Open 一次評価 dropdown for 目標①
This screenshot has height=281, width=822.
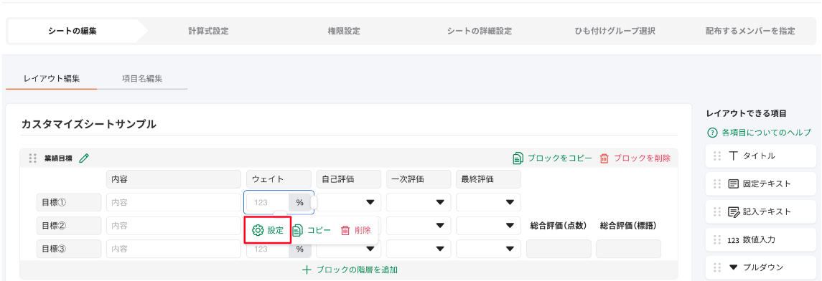click(x=419, y=202)
